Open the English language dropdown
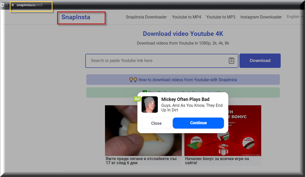 tap(294, 17)
